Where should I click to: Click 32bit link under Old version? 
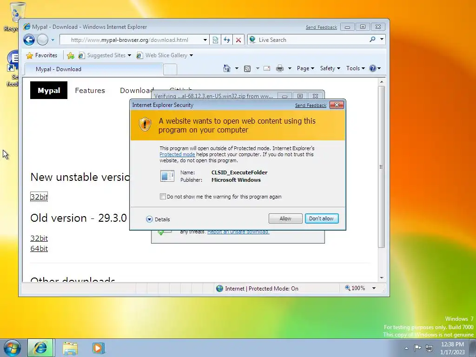pyautogui.click(x=39, y=238)
